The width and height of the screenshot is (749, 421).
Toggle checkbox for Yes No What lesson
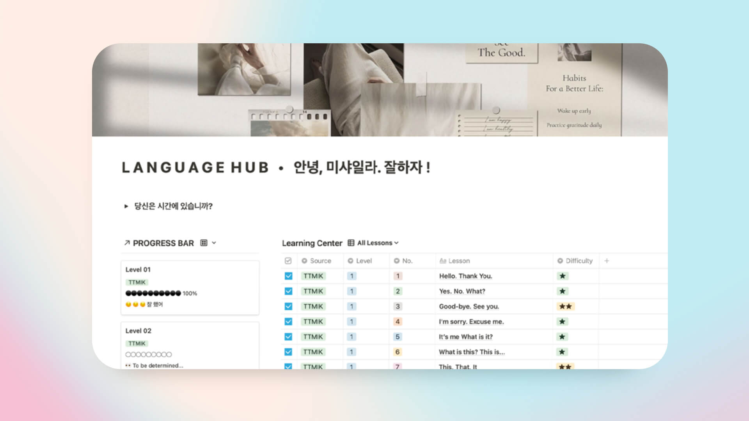(x=289, y=291)
